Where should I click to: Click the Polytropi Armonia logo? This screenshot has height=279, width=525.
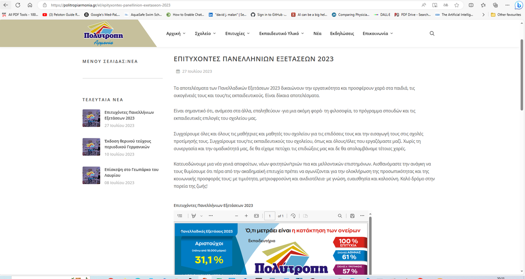[103, 34]
